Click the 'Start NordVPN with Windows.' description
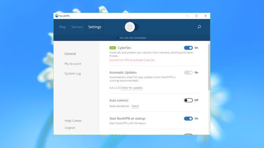The height and width of the screenshot is (148, 264). pos(128,123)
